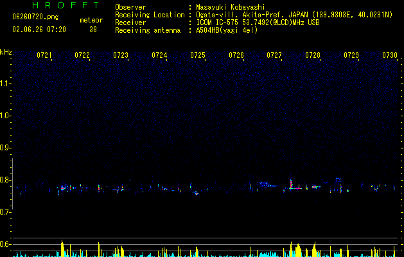Click location text Ogata-vill. Akita-Pref. JAPAN
This screenshot has height=257, width=404.
[252, 15]
